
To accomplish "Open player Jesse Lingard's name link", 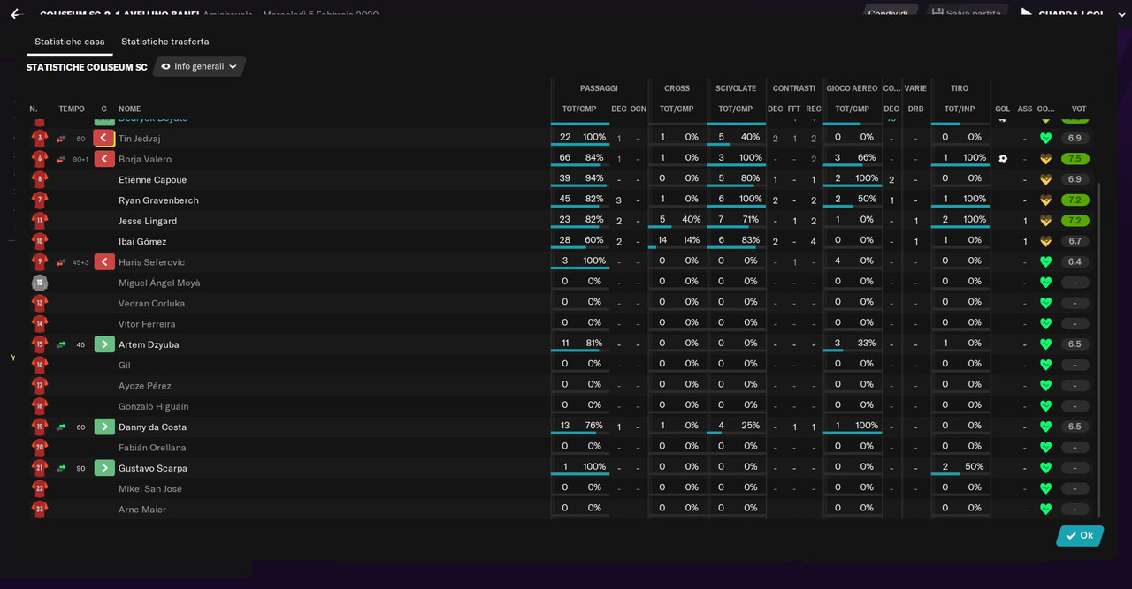I will coord(148,221).
